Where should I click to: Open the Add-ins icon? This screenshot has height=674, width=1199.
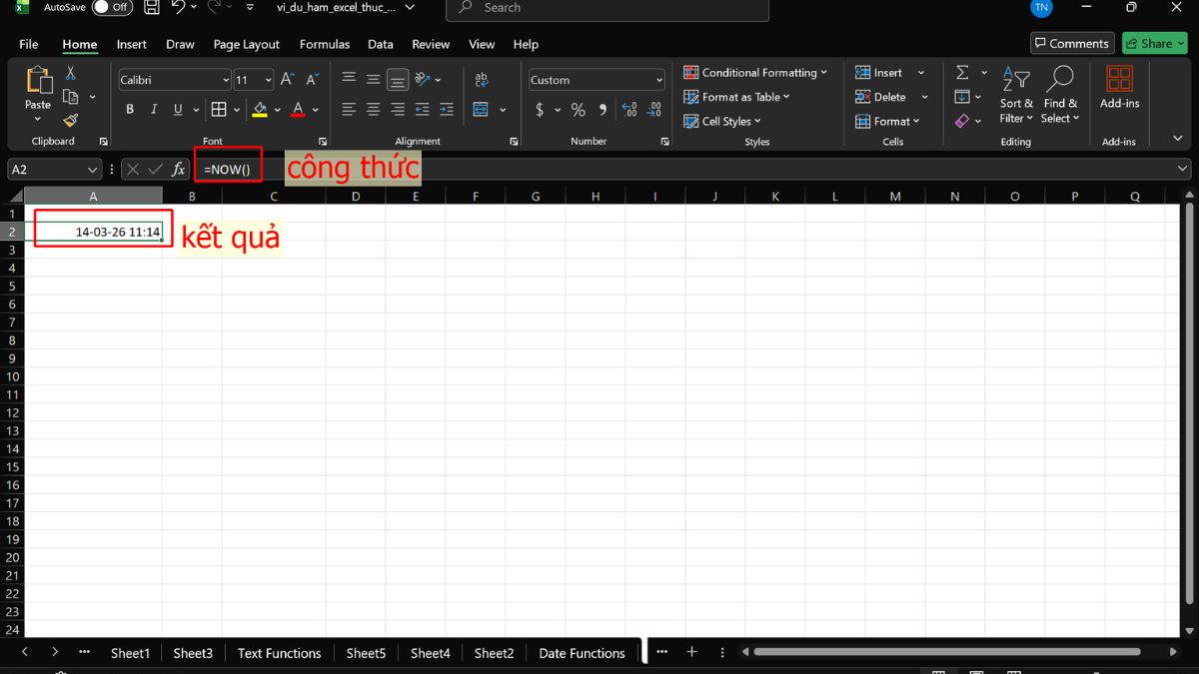tap(1119, 87)
